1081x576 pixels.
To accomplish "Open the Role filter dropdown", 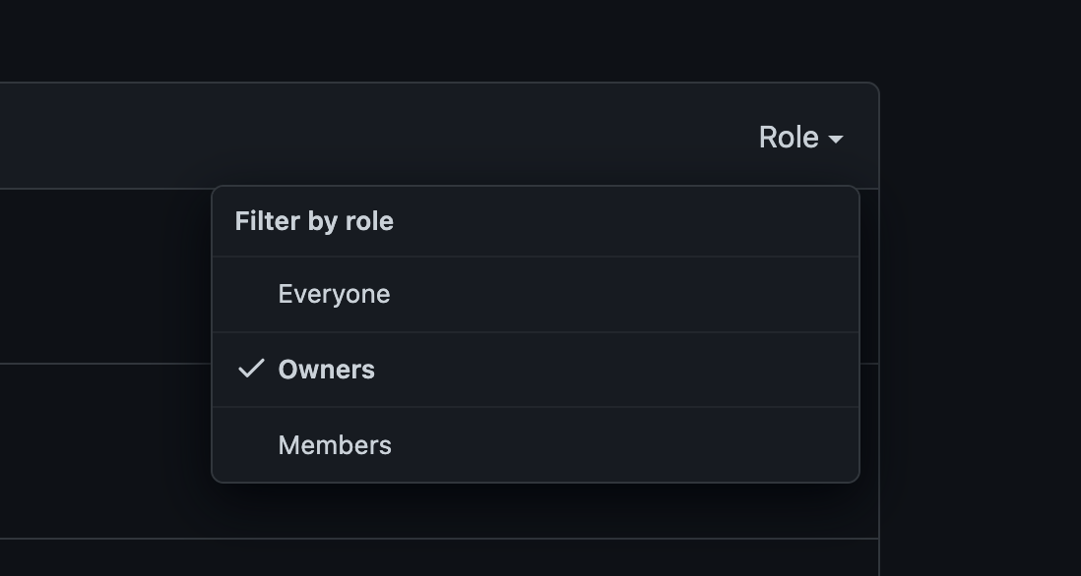I will point(800,138).
